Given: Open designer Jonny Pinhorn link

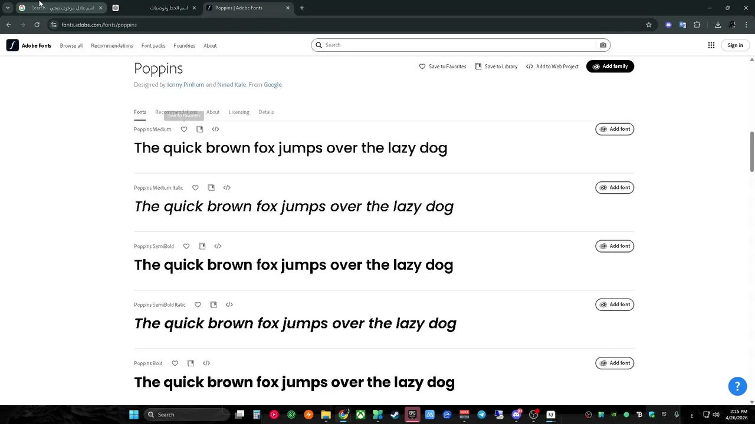Looking at the screenshot, I should [x=185, y=85].
